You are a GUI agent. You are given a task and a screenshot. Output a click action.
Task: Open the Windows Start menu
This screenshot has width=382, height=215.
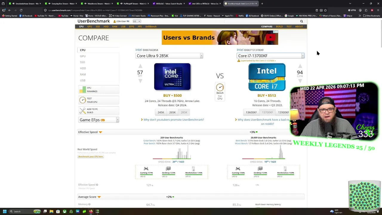(4, 211)
